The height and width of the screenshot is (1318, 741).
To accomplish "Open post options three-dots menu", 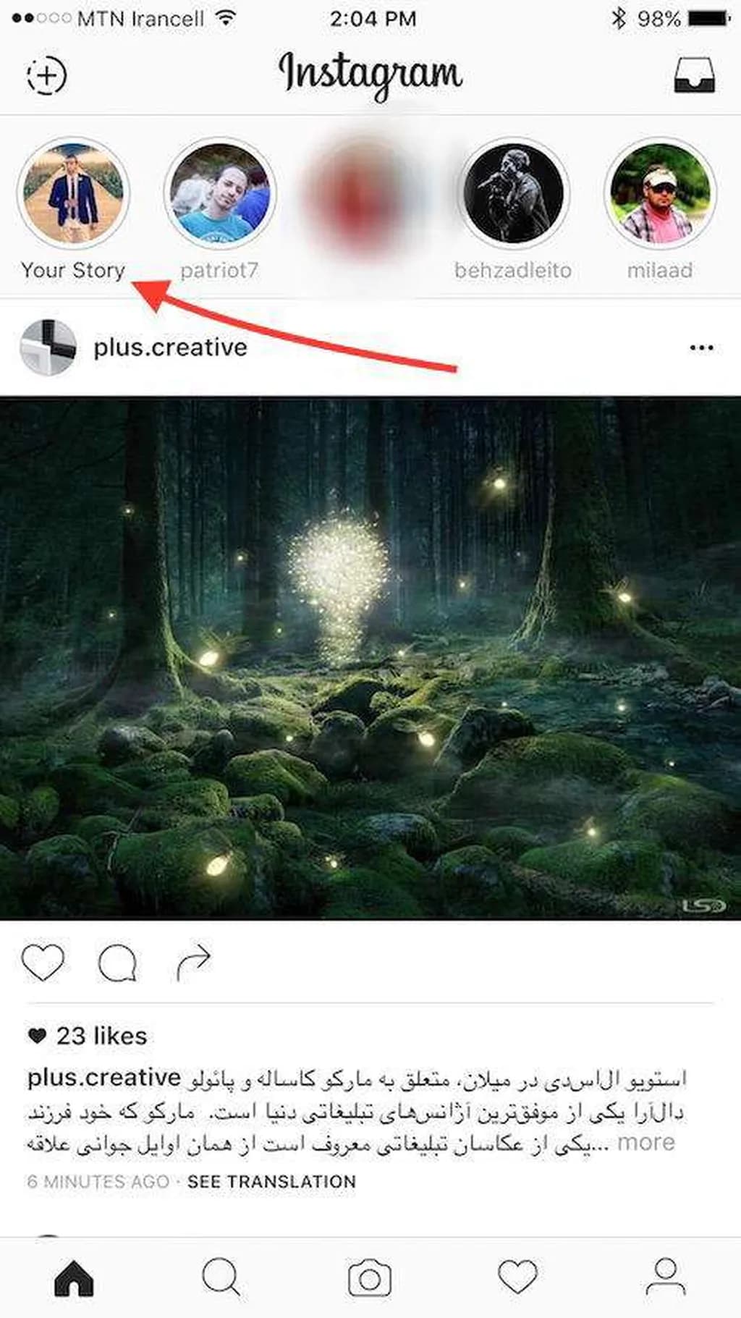I will (701, 348).
